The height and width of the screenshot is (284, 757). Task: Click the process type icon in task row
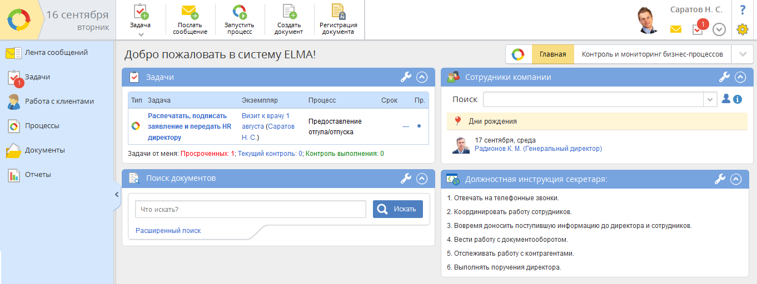click(x=136, y=126)
